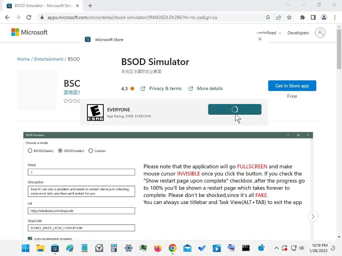This screenshot has width=342, height=256.
Task: Open Microsoft Store from taskbar
Action: [55, 248]
